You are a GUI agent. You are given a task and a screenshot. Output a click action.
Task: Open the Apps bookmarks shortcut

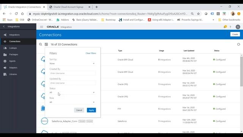click(8, 20)
